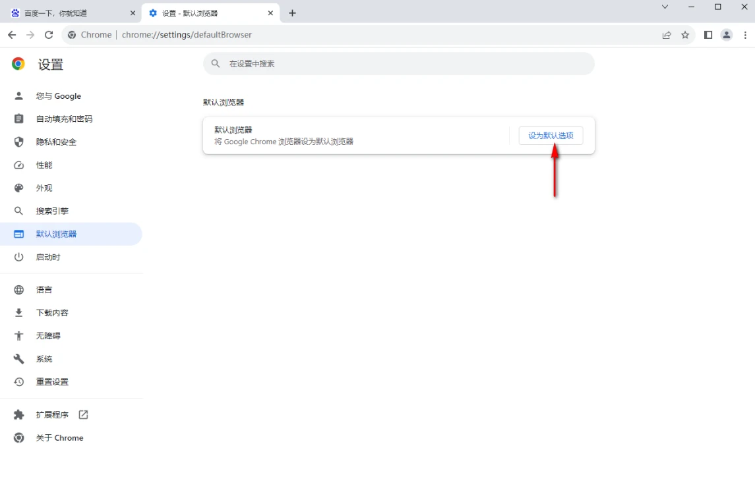Click the search magnifier in settings search box
Screen dimensions: 755x498
(216, 63)
